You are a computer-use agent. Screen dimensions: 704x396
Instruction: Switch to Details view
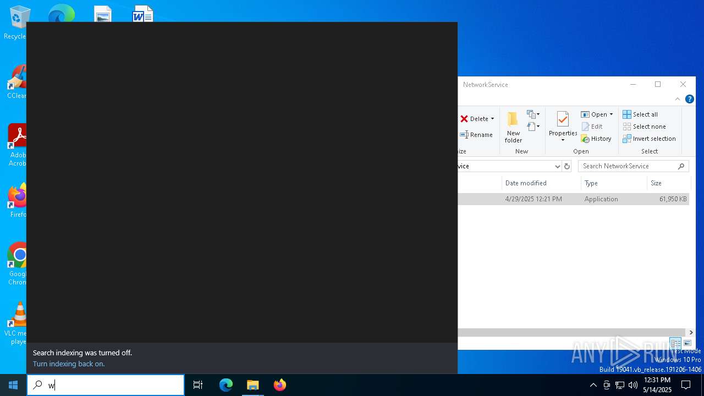(675, 343)
